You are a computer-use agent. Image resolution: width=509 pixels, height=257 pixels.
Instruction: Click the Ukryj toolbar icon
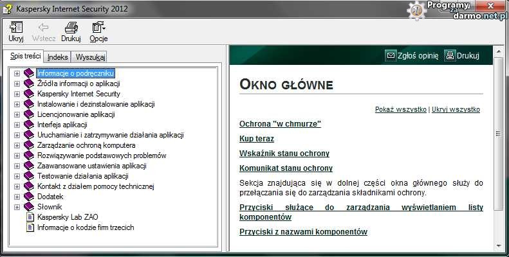click(x=16, y=27)
